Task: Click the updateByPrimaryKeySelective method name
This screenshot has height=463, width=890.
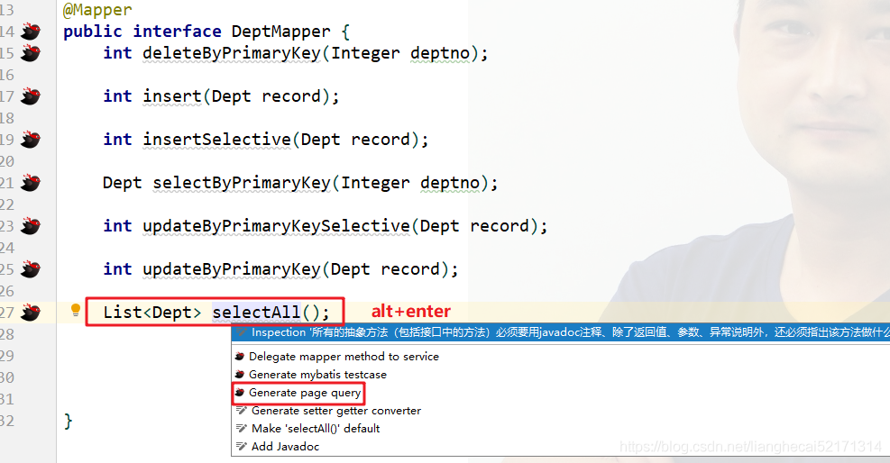Action: 276,226
